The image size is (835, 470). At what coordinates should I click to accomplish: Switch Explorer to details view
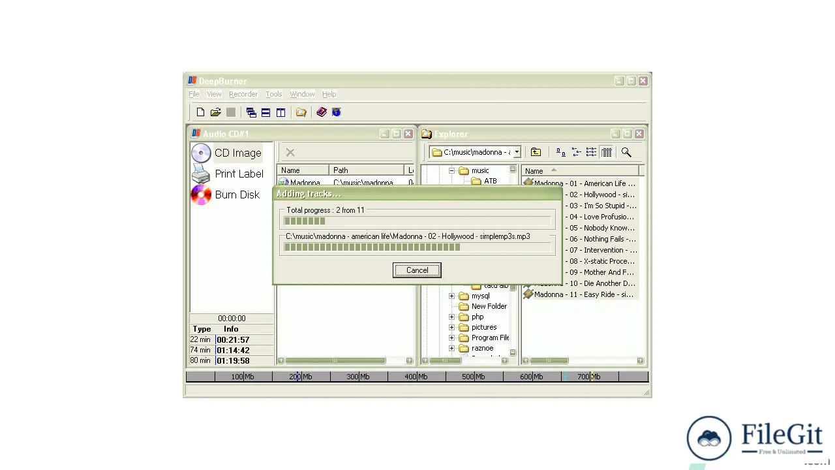607,152
